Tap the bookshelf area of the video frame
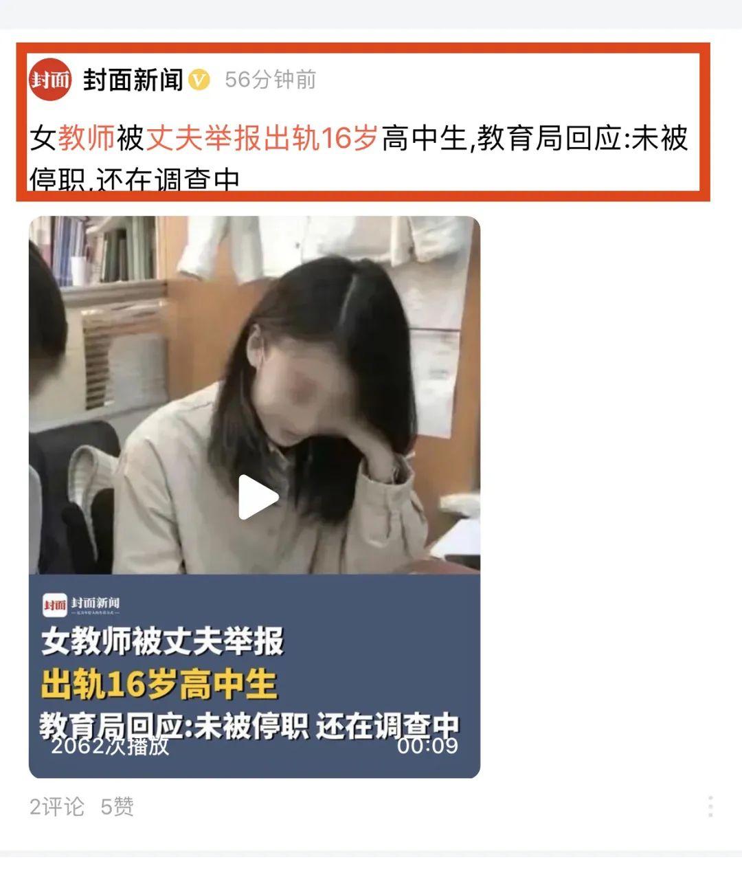Screen dimensions: 742x886 click(96, 251)
